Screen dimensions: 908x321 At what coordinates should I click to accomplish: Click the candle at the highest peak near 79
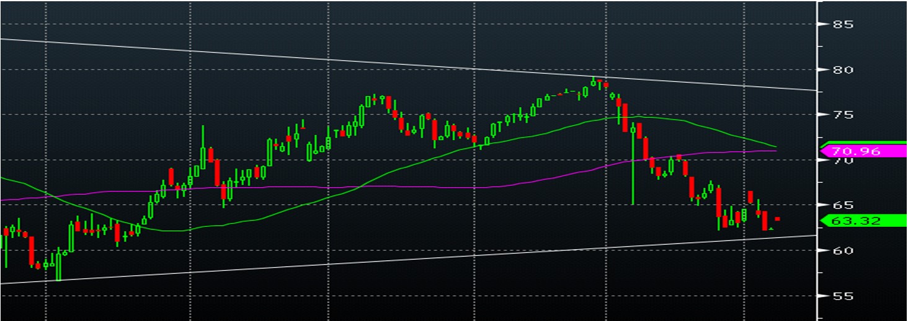594,82
